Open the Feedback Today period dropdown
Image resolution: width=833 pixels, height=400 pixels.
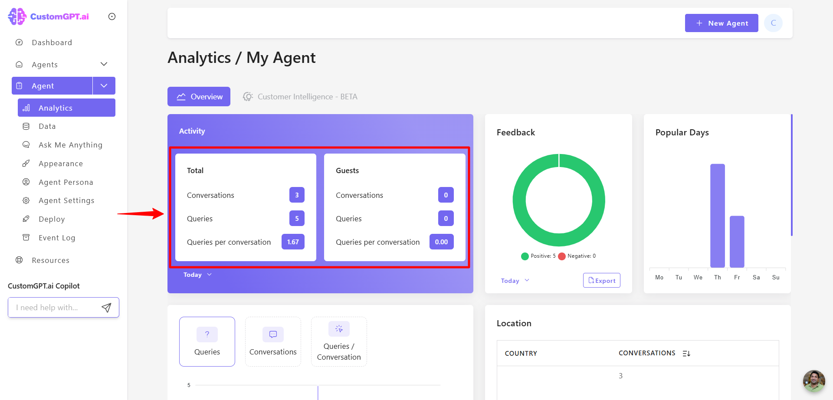(515, 281)
